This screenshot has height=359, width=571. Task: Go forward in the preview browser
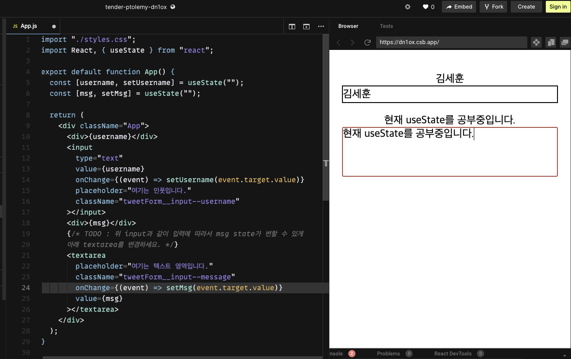point(353,42)
